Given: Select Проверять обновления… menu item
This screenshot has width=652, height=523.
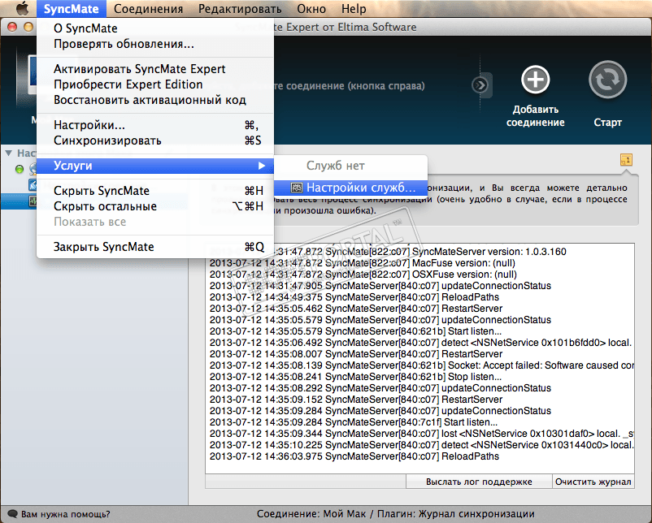Looking at the screenshot, I should click(x=155, y=44).
